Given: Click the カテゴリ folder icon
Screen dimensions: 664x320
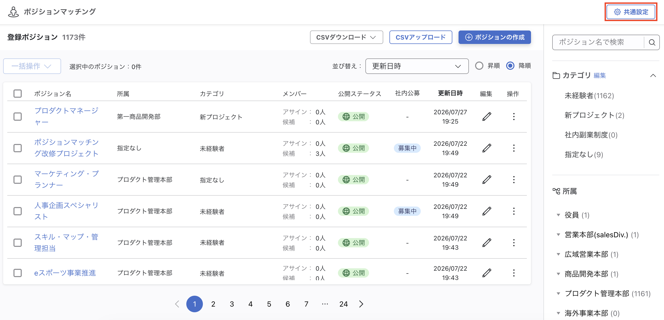Looking at the screenshot, I should point(556,75).
